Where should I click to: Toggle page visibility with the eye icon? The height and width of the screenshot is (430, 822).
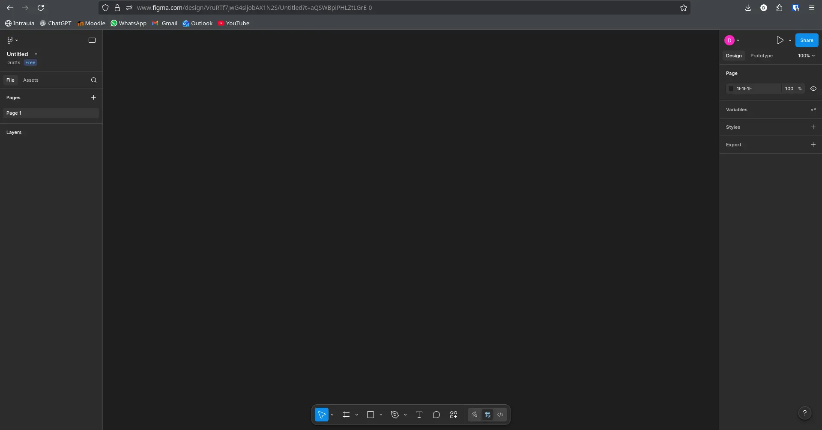(813, 89)
